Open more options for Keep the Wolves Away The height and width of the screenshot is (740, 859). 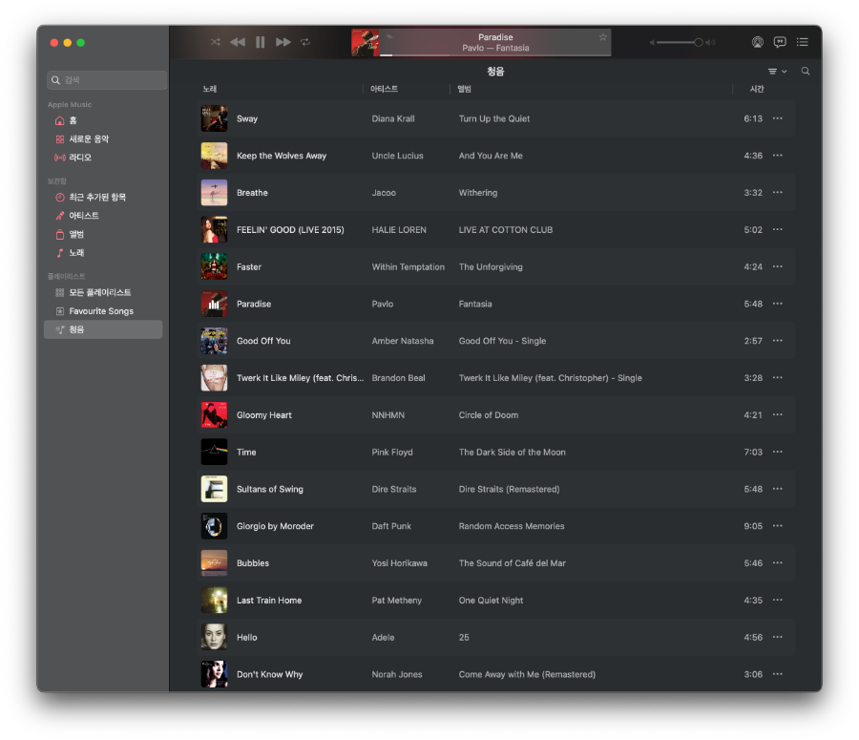pyautogui.click(x=777, y=156)
